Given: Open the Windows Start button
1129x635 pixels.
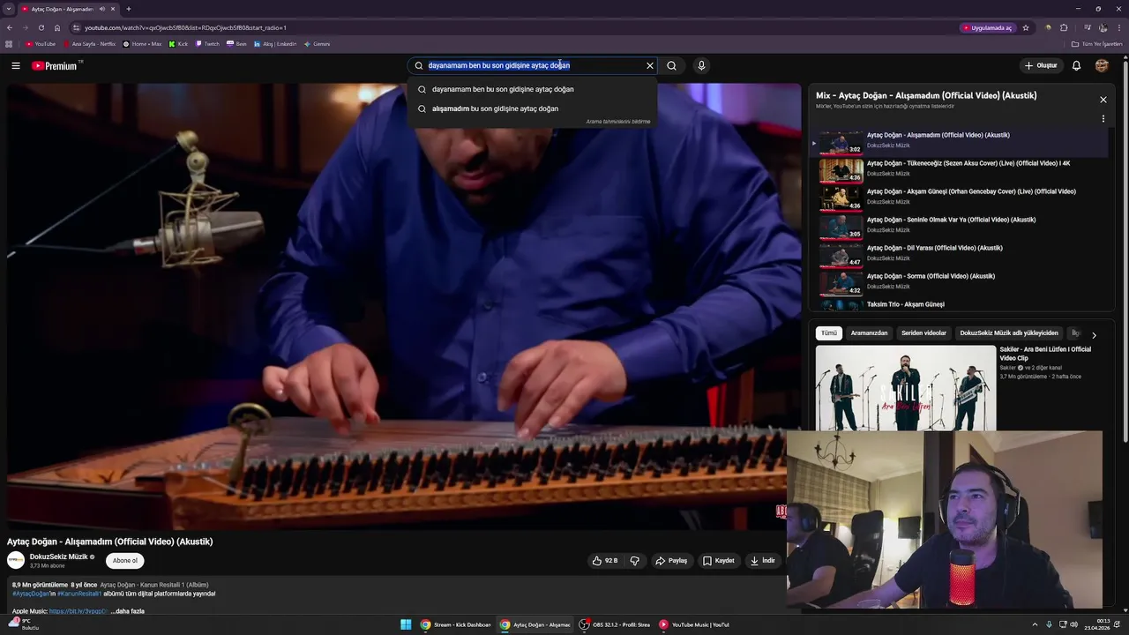Looking at the screenshot, I should pyautogui.click(x=406, y=624).
